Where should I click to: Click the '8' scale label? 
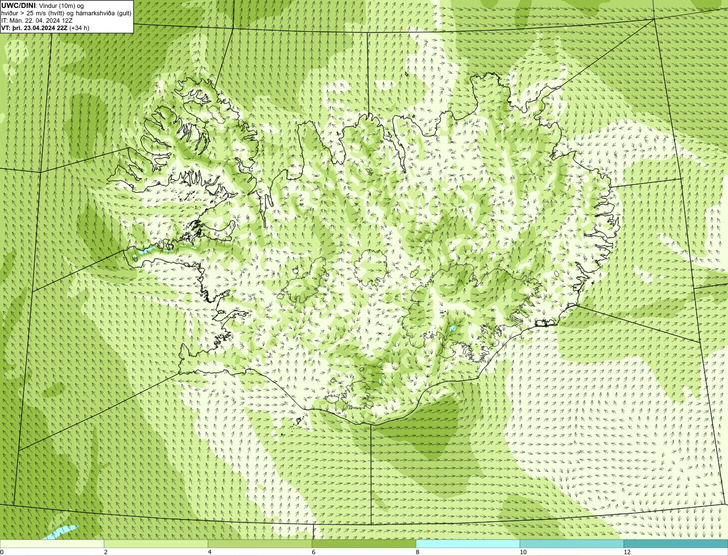[417, 552]
